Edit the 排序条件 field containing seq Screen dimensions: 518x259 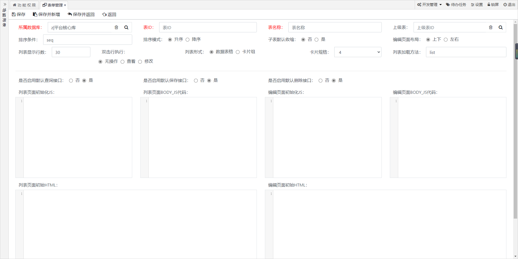[x=87, y=40]
